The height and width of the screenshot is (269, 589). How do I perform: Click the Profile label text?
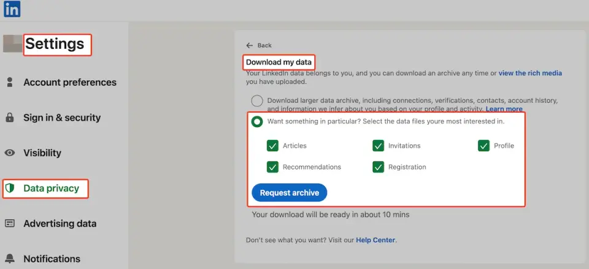click(504, 146)
